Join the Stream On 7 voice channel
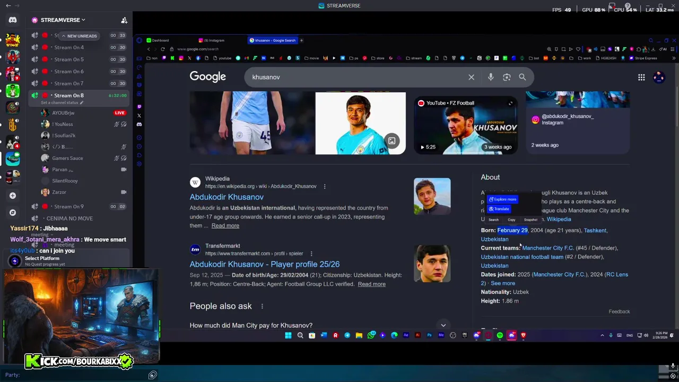The image size is (679, 382). coord(78,83)
